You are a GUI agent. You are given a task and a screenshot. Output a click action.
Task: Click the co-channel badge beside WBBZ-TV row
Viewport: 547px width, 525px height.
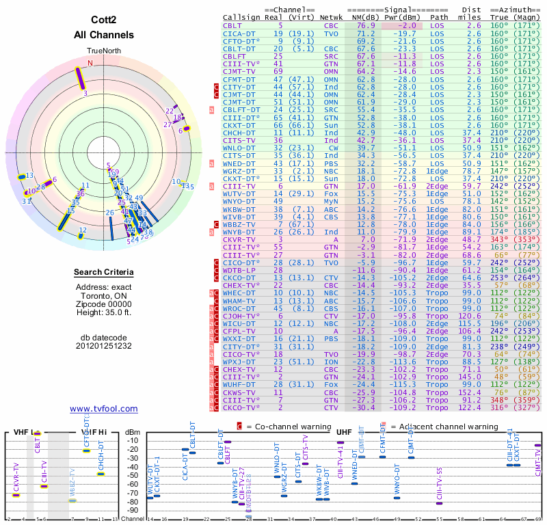[216, 225]
